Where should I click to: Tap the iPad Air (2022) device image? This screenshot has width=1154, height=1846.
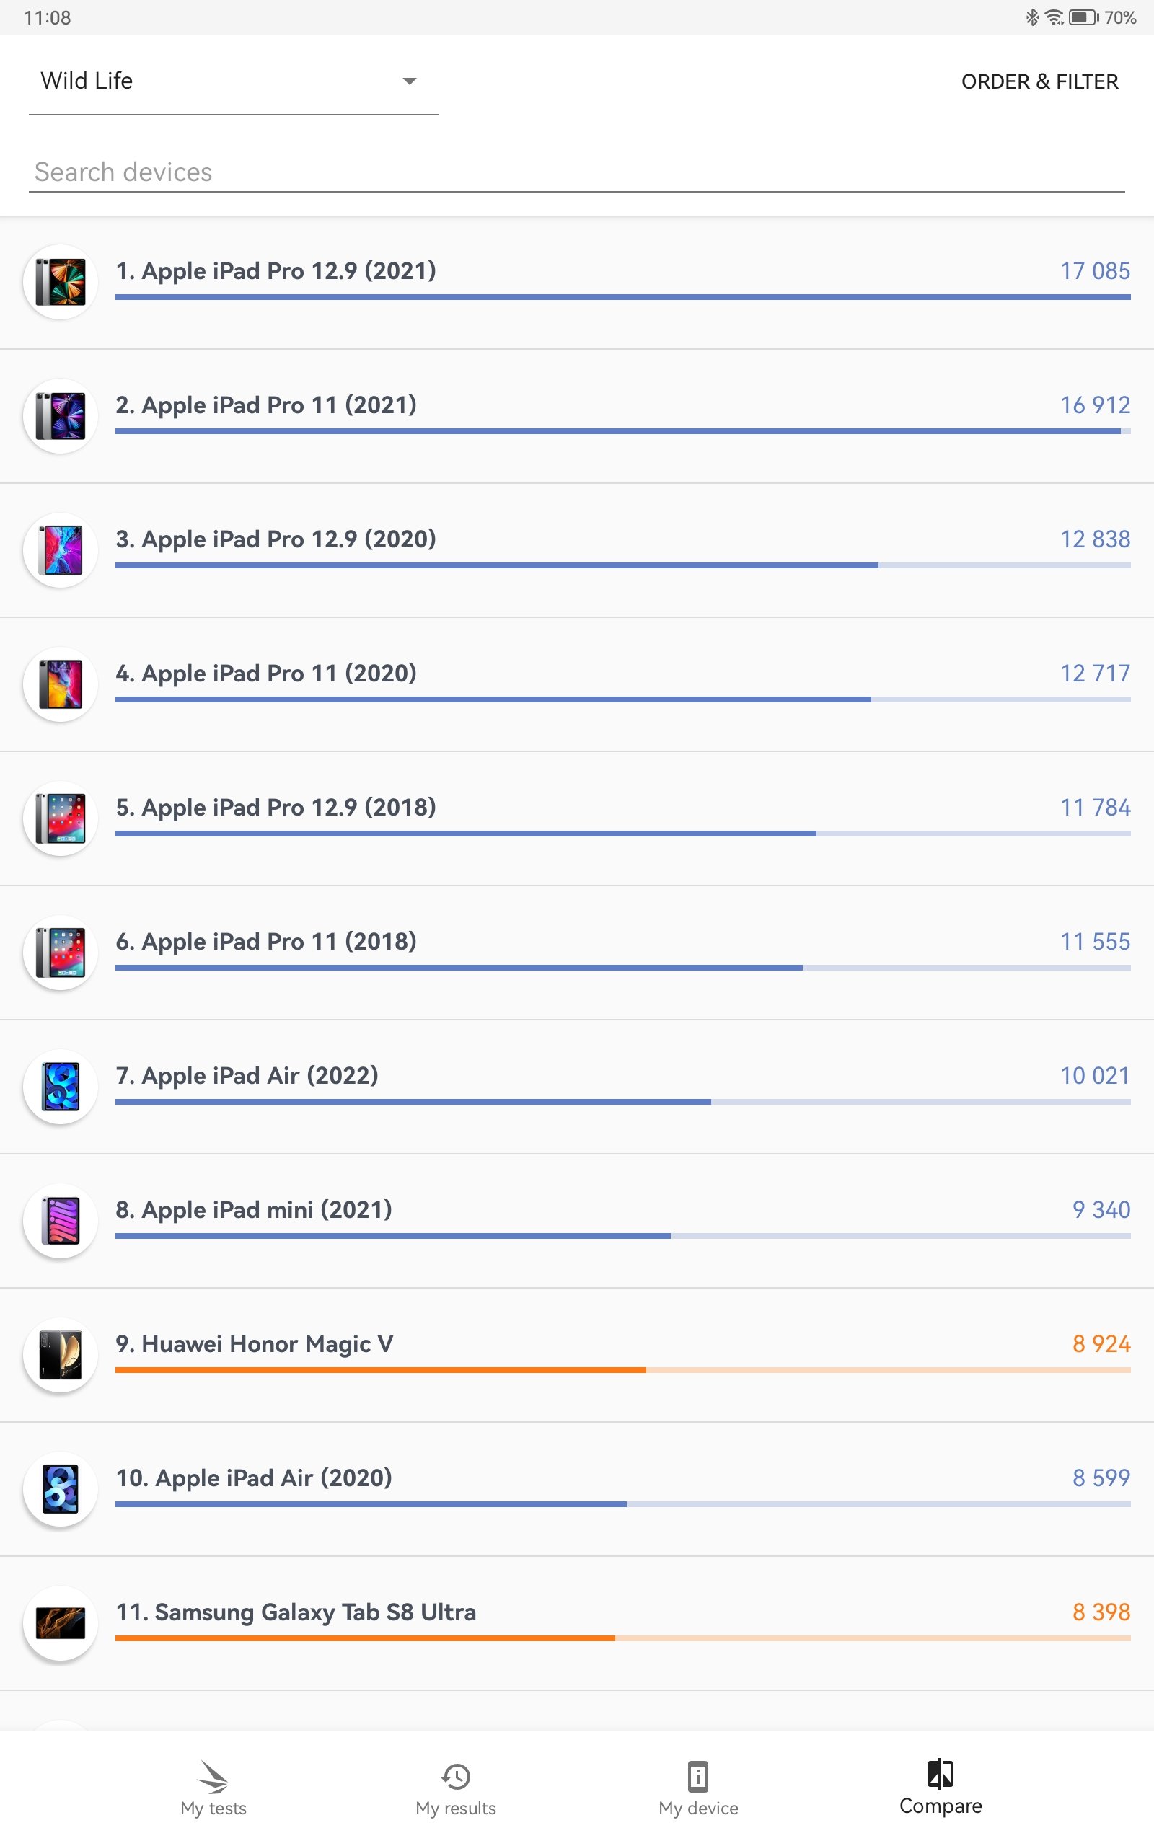pos(61,1086)
